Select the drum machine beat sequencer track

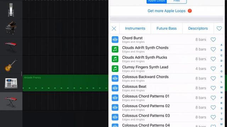[x=11, y=83]
